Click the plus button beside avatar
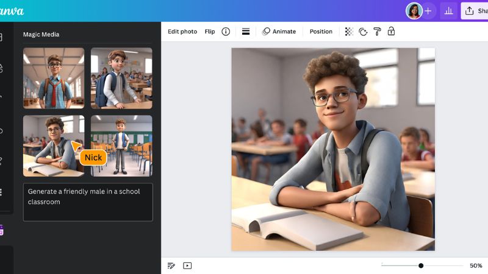The height and width of the screenshot is (274, 488). click(428, 11)
